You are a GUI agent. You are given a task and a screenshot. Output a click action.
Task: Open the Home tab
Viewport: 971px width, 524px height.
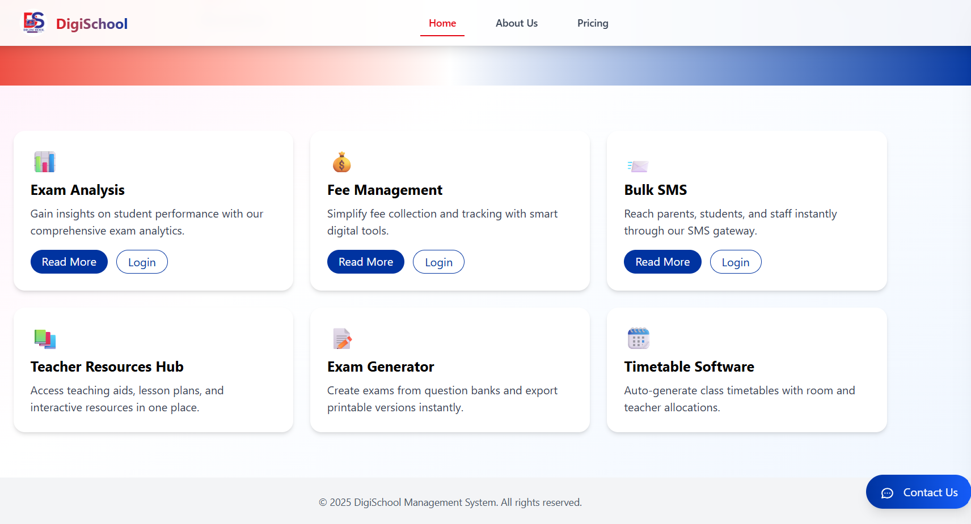click(442, 23)
